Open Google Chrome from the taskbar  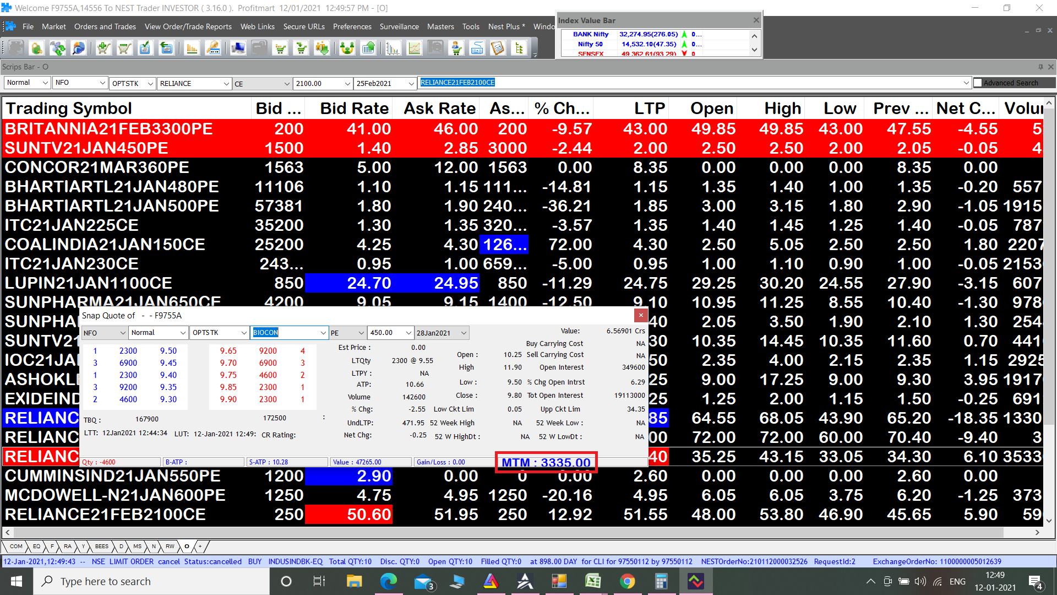[627, 581]
